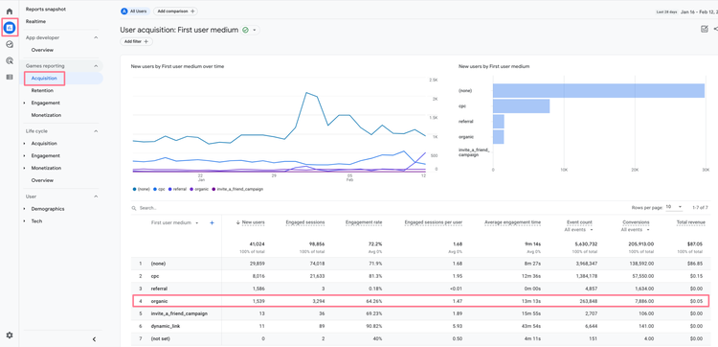Open the Rows per page dropdown
The height and width of the screenshot is (347, 718).
tap(674, 207)
